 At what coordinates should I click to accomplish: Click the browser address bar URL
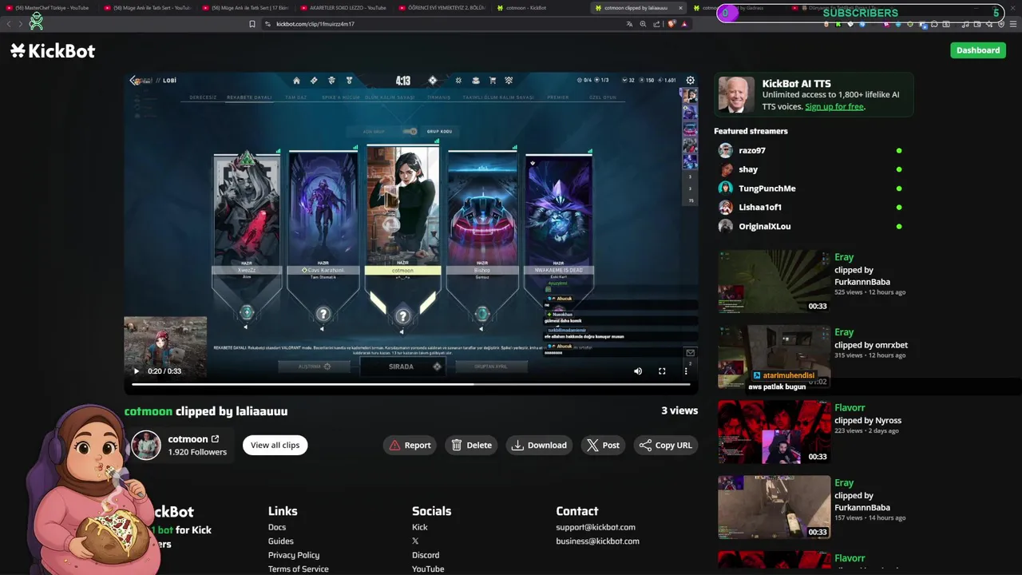pos(315,24)
